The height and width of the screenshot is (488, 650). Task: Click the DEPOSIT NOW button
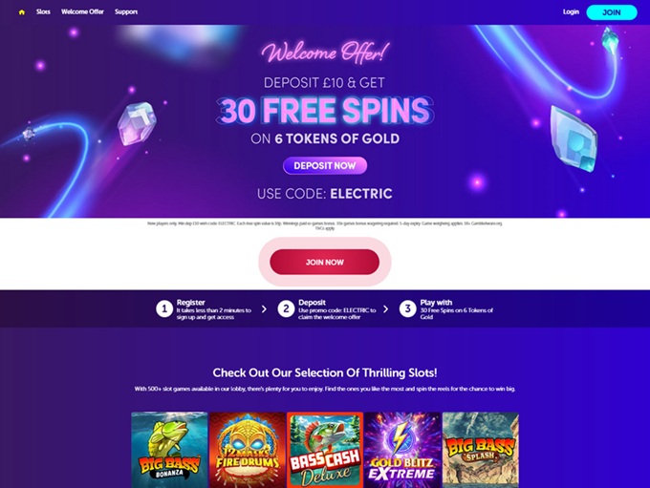325,166
